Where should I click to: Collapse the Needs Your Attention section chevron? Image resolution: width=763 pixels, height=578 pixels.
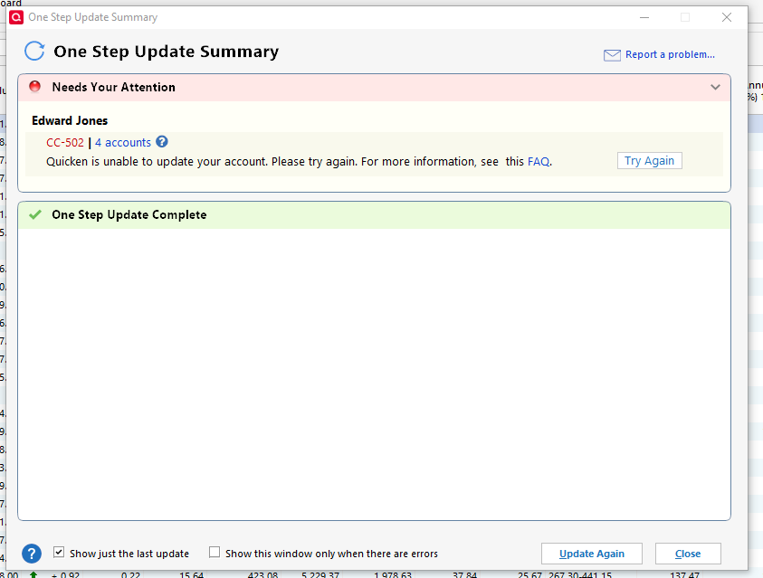click(715, 88)
